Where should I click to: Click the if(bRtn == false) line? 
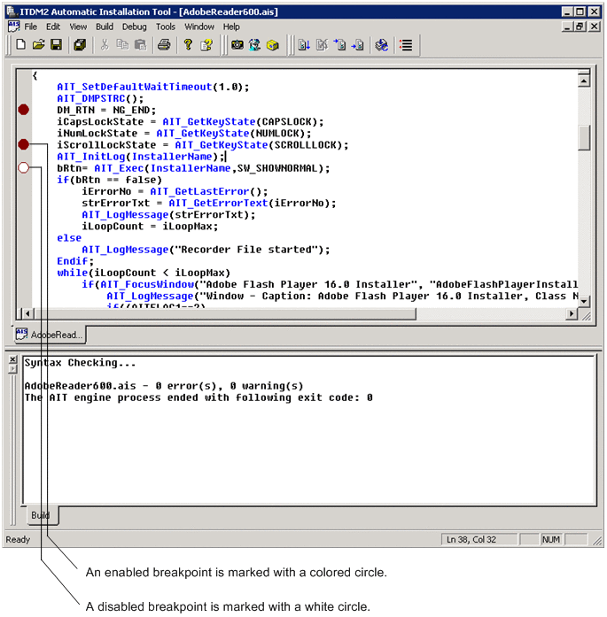click(x=109, y=180)
